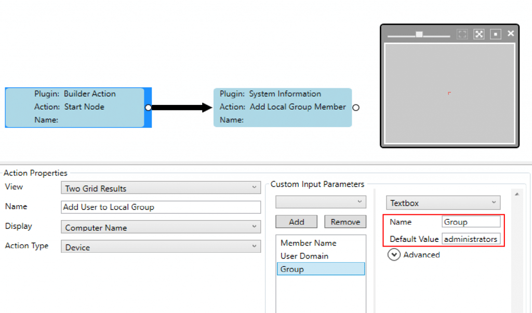
Task: Click the Remove button under Custom Input Parameters
Action: click(345, 222)
